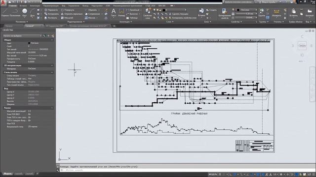Open the Управление ribbon tab
This screenshot has height=177, width=316.
coord(74,6)
